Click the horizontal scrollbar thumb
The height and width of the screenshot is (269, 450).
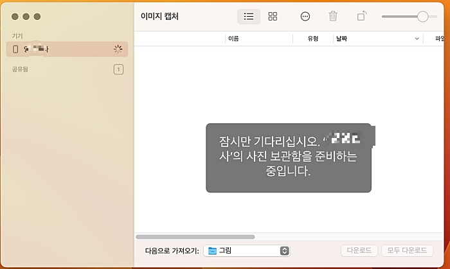click(195, 237)
